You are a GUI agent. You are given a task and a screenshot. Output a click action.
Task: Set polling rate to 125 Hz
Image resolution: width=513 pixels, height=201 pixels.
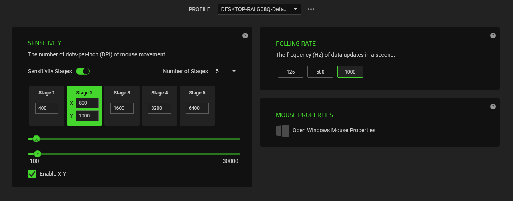[x=291, y=72]
